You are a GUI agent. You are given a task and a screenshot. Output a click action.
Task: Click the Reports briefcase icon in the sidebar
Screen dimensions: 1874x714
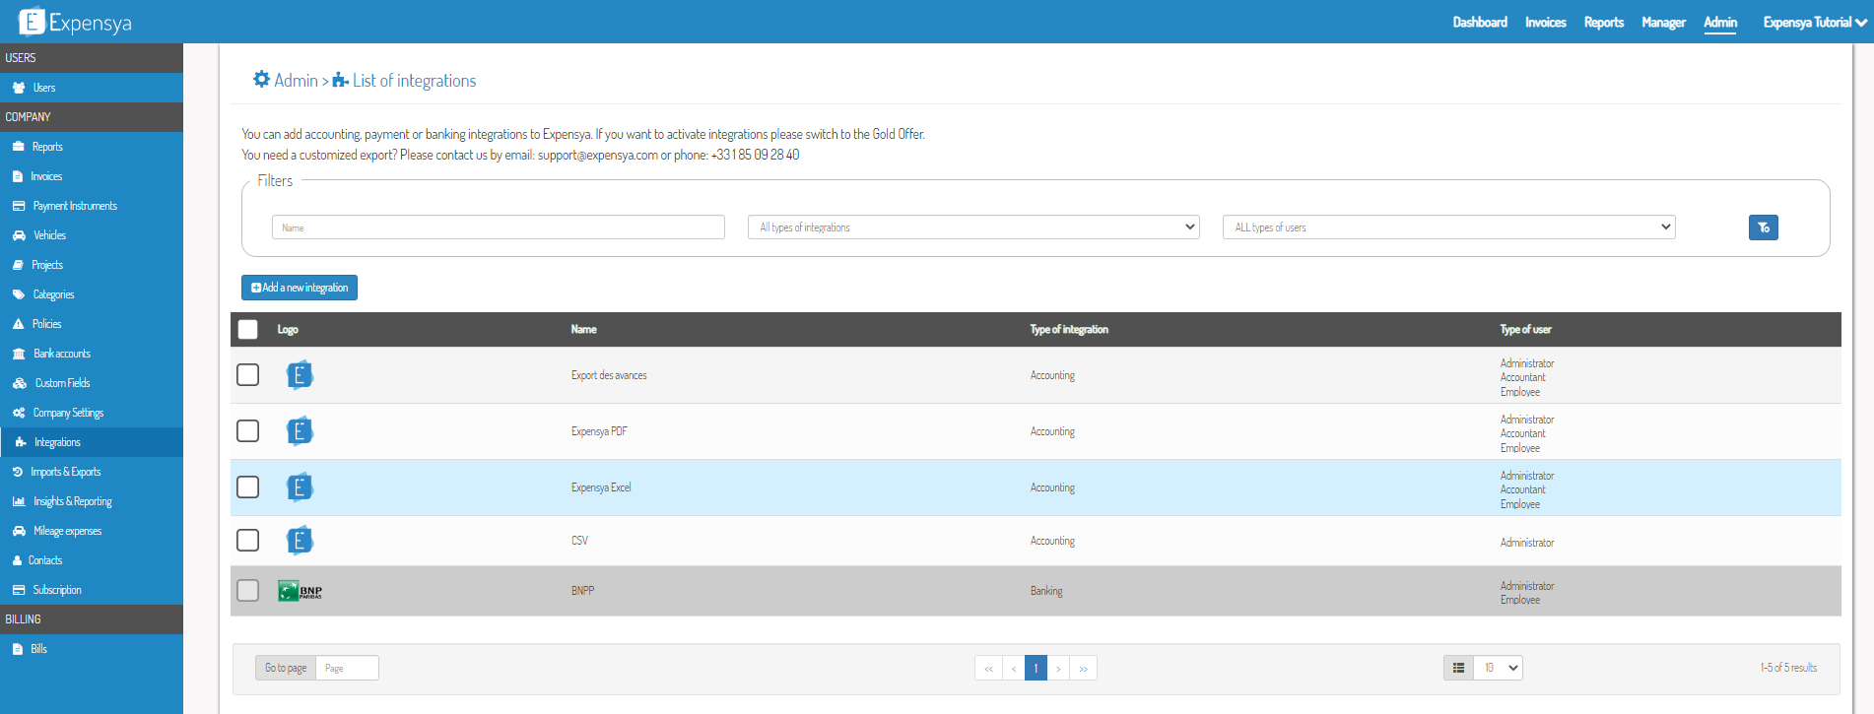(18, 147)
